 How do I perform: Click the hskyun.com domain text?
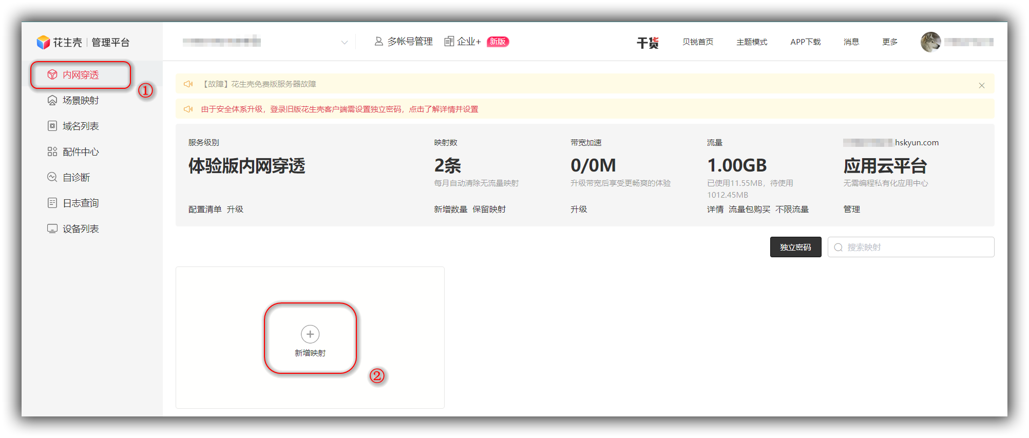[x=917, y=142]
